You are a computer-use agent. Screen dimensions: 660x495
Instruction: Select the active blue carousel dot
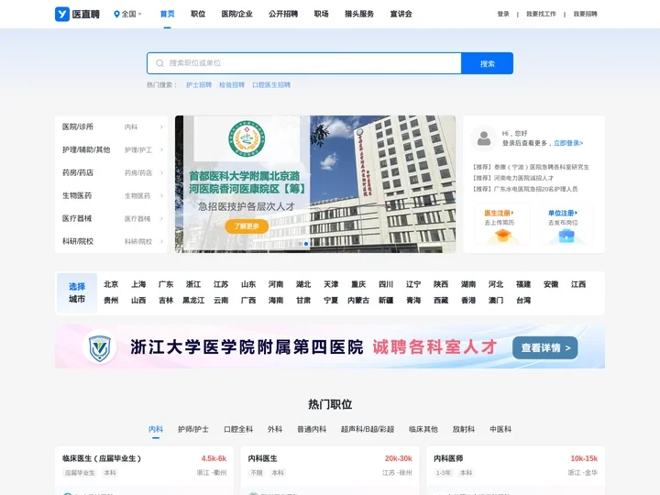tap(306, 244)
